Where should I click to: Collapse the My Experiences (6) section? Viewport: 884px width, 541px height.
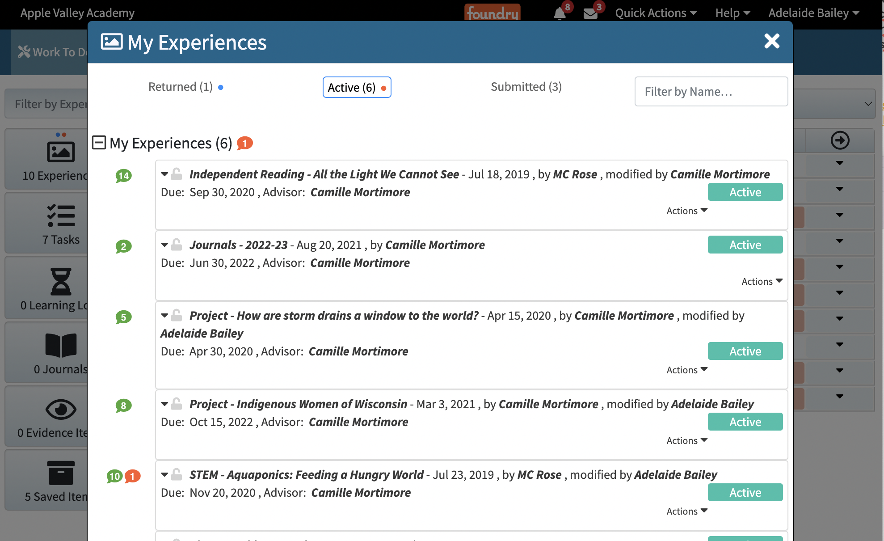point(99,143)
